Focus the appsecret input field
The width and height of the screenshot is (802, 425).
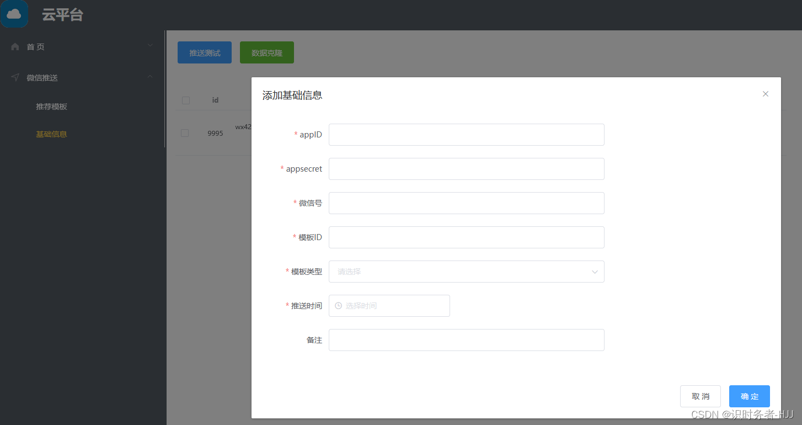pos(467,169)
